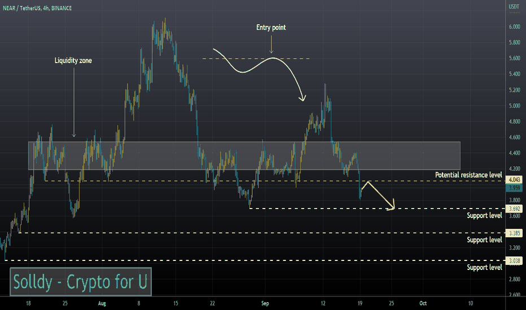Image resolution: width=526 pixels, height=310 pixels.
Task: Click the Liquidity zone annotation text
Action: coord(73,61)
